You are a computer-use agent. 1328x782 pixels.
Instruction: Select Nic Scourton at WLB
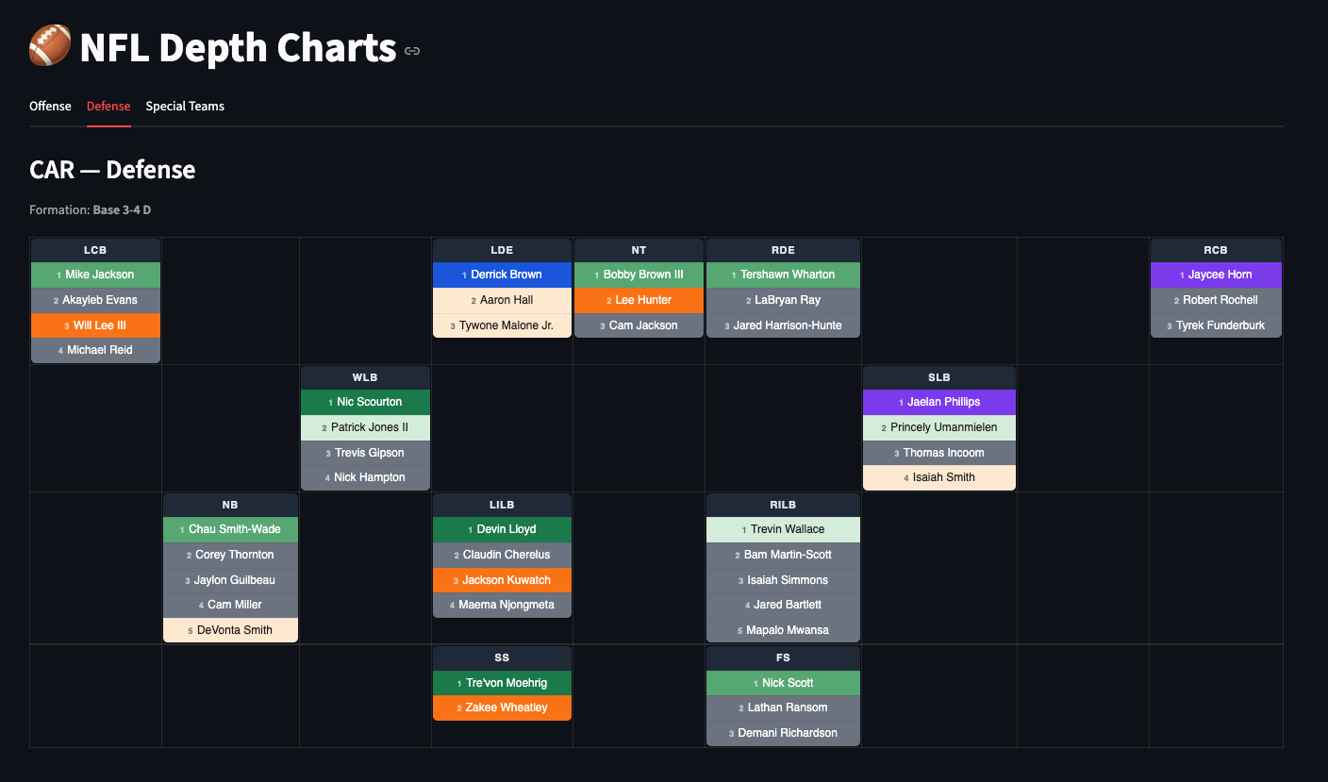click(x=365, y=402)
